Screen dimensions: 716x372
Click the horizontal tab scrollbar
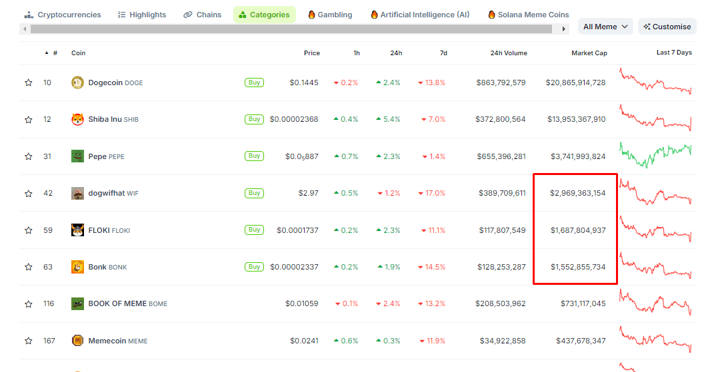(x=291, y=29)
